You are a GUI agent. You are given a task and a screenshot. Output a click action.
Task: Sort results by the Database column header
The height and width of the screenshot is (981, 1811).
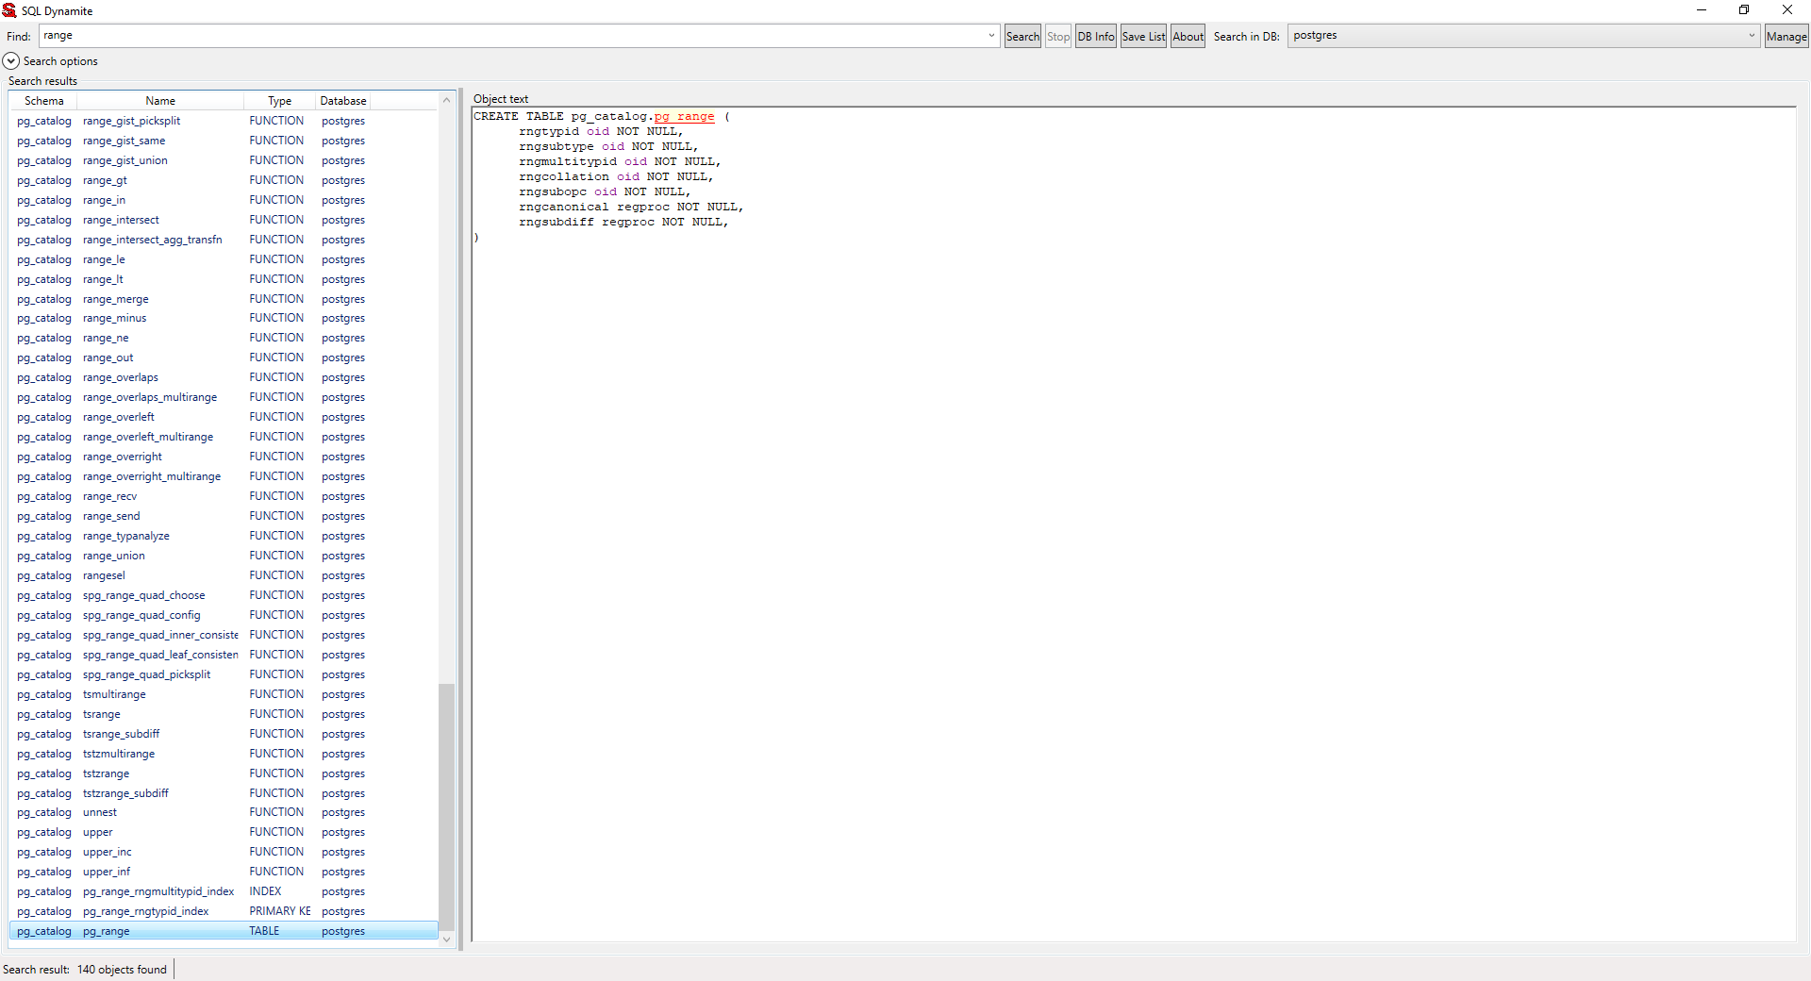click(x=342, y=101)
